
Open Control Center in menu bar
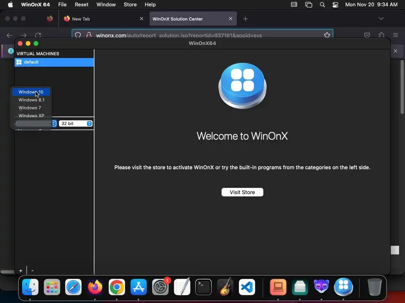point(335,5)
